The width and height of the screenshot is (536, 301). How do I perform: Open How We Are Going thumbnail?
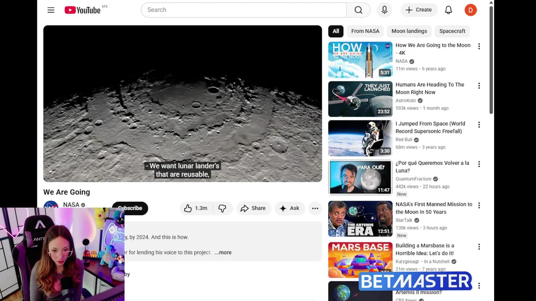pos(360,60)
